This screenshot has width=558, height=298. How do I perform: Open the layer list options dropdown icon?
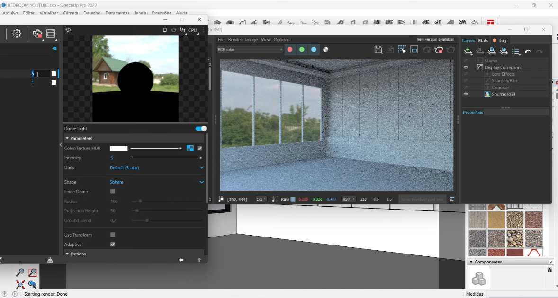click(516, 52)
